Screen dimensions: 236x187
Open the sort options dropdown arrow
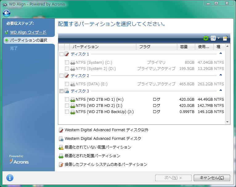pyautogui.click(x=218, y=39)
